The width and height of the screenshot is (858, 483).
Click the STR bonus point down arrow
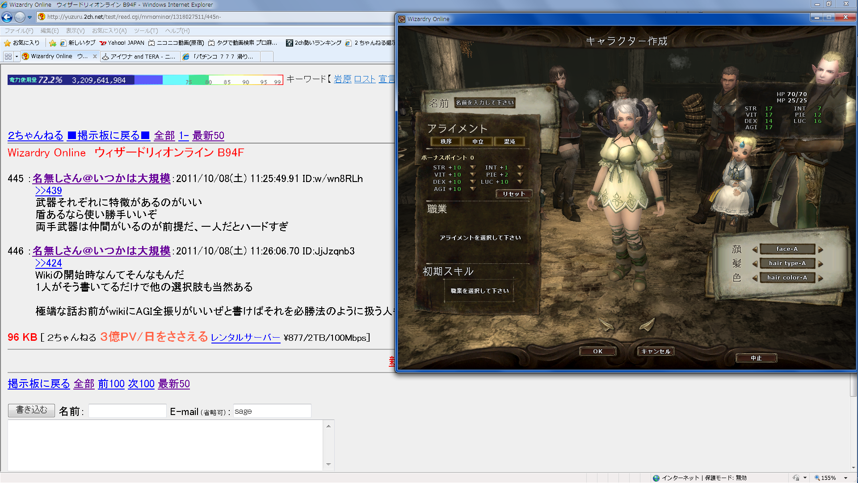[473, 167]
